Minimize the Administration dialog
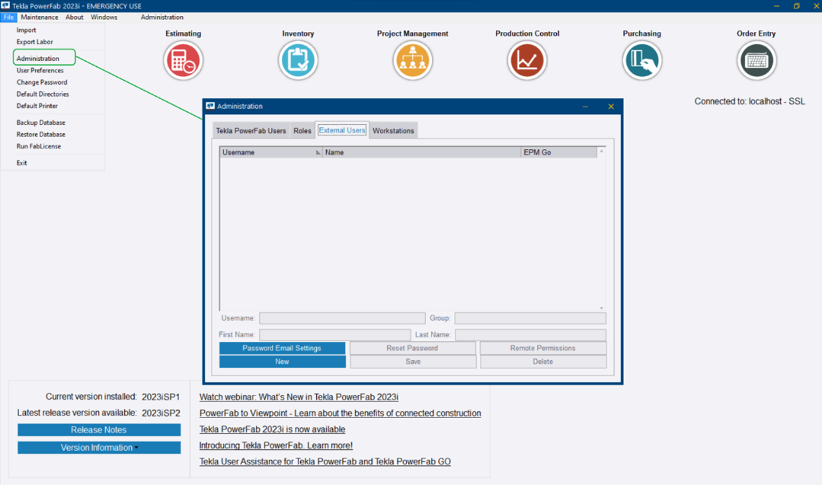Screen dimensions: 822x485 click(x=585, y=107)
